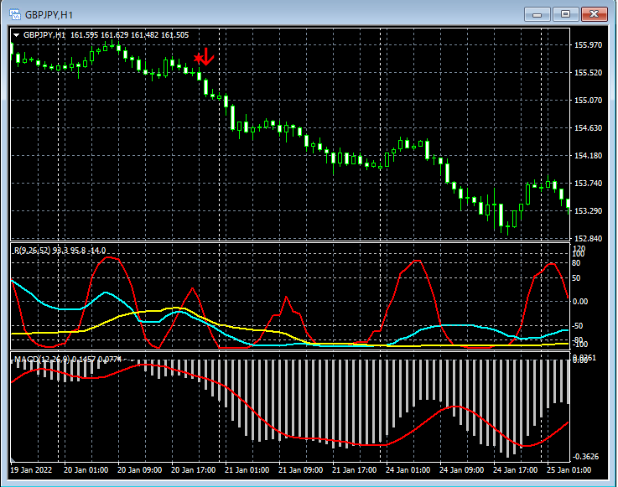Click the 25 Jan 01:00 time label
This screenshot has width=618, height=487.
(x=569, y=470)
